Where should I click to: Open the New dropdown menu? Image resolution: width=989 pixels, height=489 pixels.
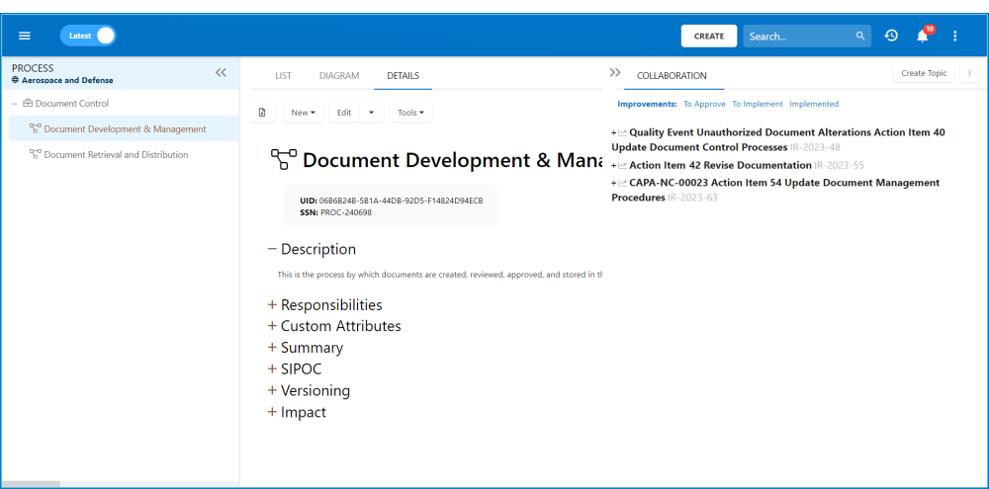coord(304,113)
